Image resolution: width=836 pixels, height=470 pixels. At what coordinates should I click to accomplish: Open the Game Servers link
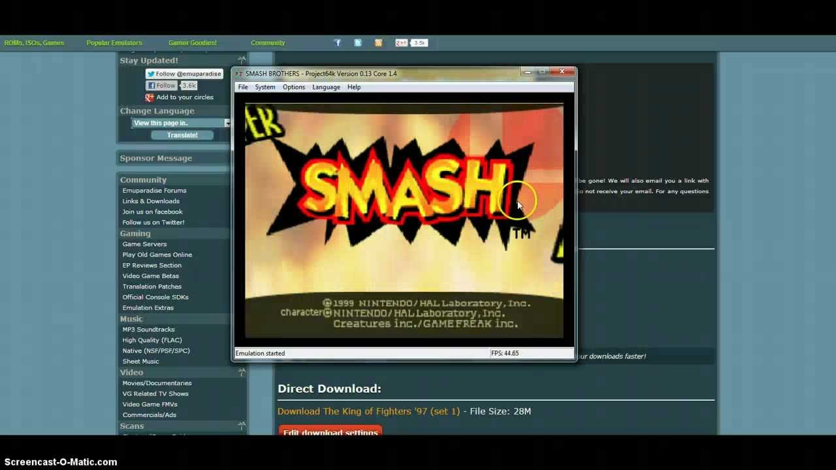[x=144, y=244]
